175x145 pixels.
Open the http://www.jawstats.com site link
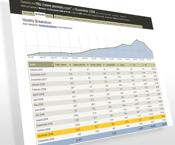coord(53,6)
